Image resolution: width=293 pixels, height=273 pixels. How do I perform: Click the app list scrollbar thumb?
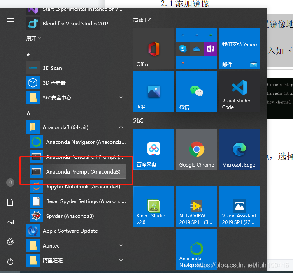tap(130, 35)
